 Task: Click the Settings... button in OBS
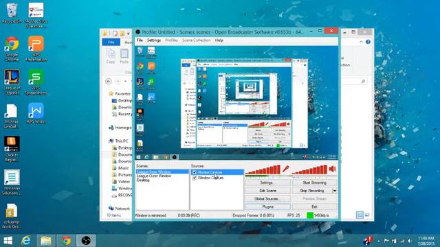coord(267,183)
